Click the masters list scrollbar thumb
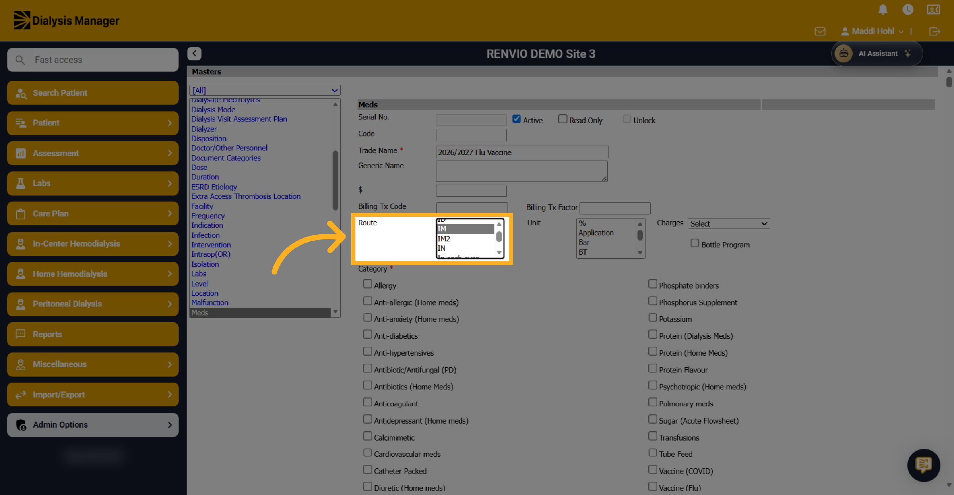 point(335,181)
